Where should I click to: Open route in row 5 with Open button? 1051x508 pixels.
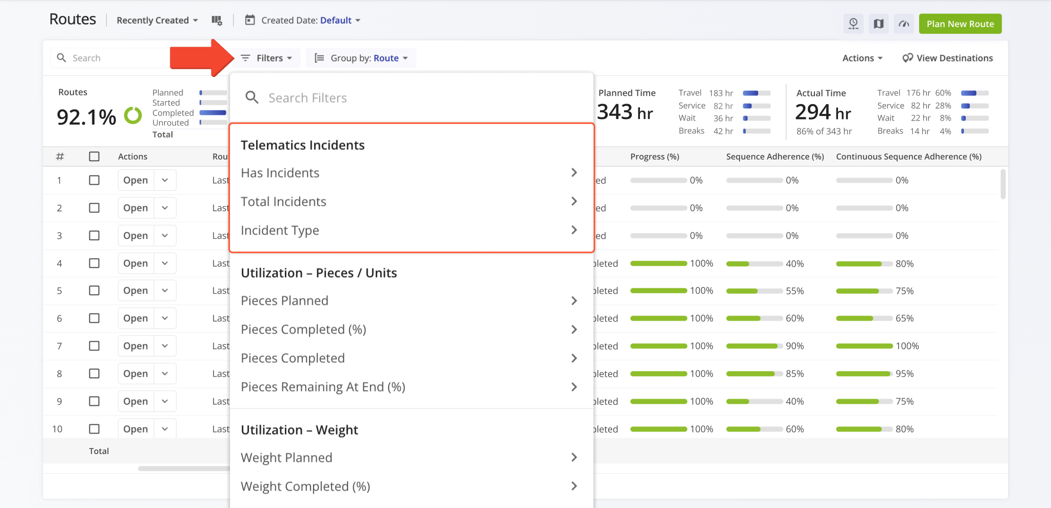[x=135, y=290]
